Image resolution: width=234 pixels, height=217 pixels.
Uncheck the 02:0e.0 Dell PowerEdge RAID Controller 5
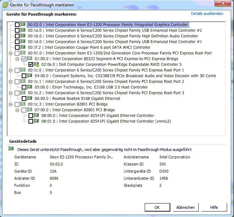point(31,65)
